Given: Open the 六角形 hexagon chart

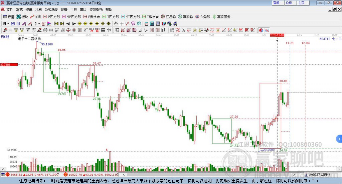Looking at the screenshot, I should click(203, 17).
